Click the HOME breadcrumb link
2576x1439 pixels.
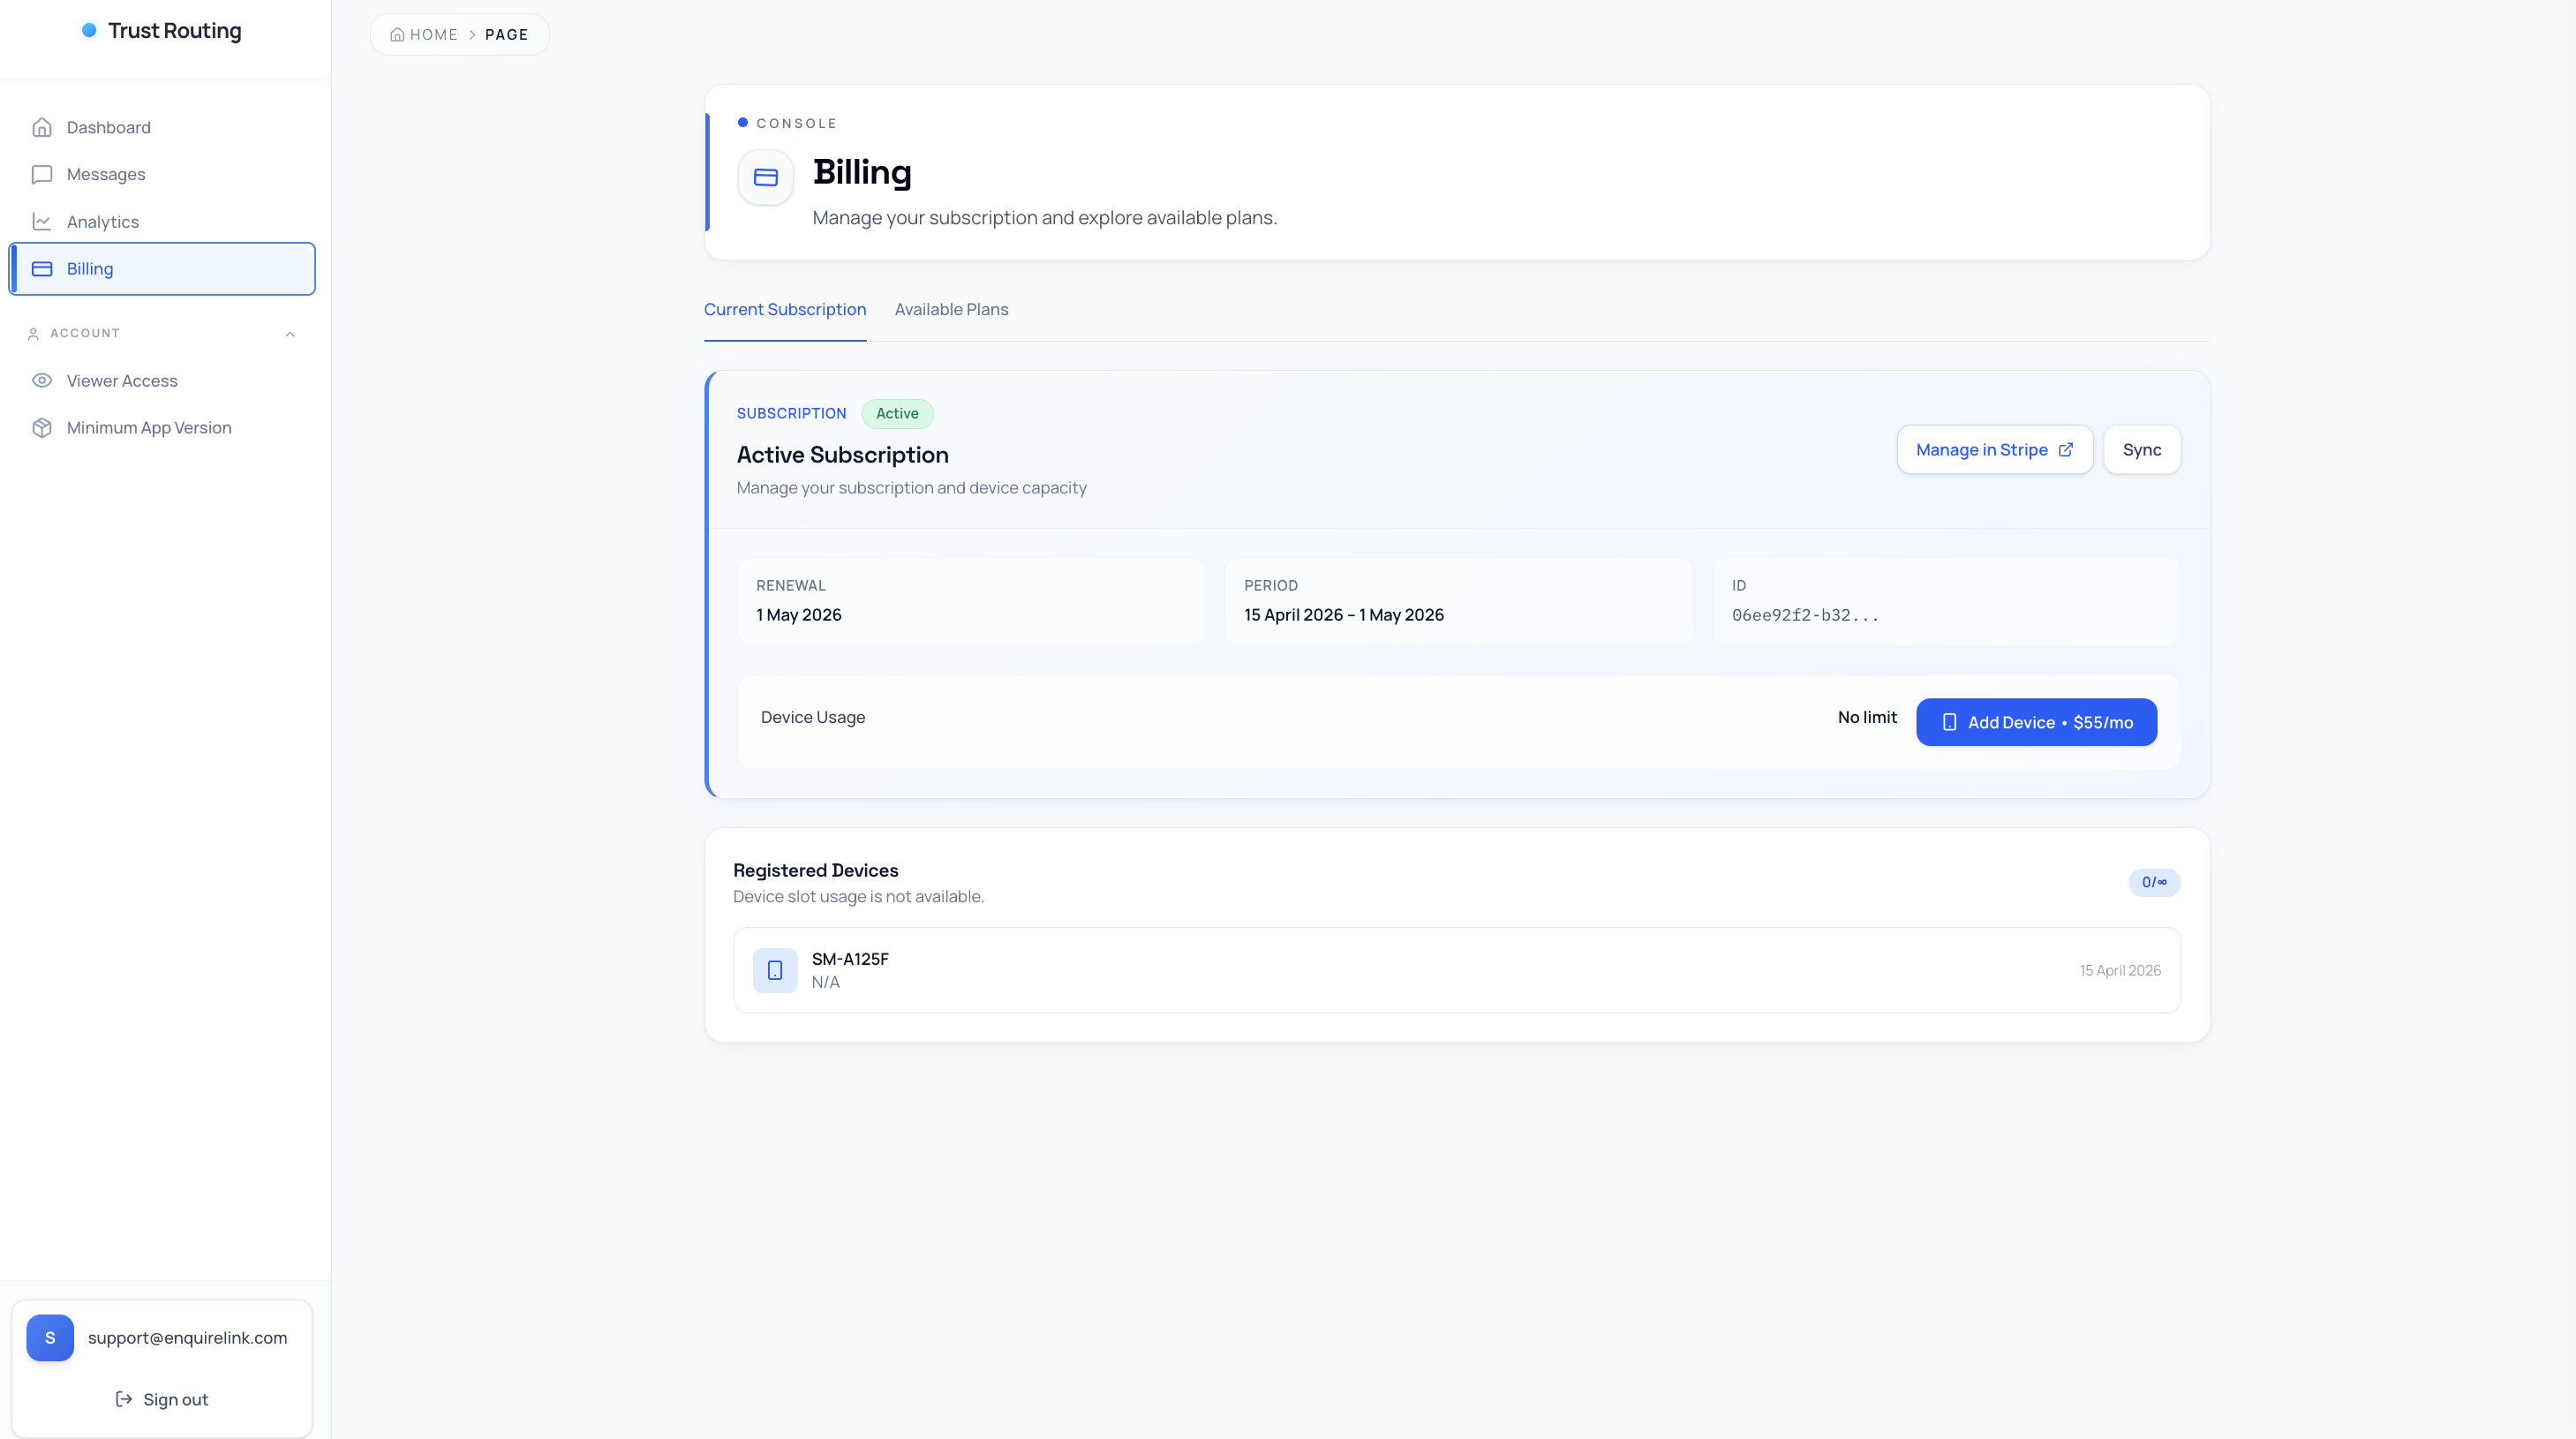click(x=424, y=34)
